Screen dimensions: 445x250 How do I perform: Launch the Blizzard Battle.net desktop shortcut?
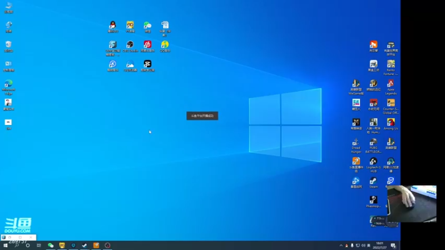tap(356, 183)
